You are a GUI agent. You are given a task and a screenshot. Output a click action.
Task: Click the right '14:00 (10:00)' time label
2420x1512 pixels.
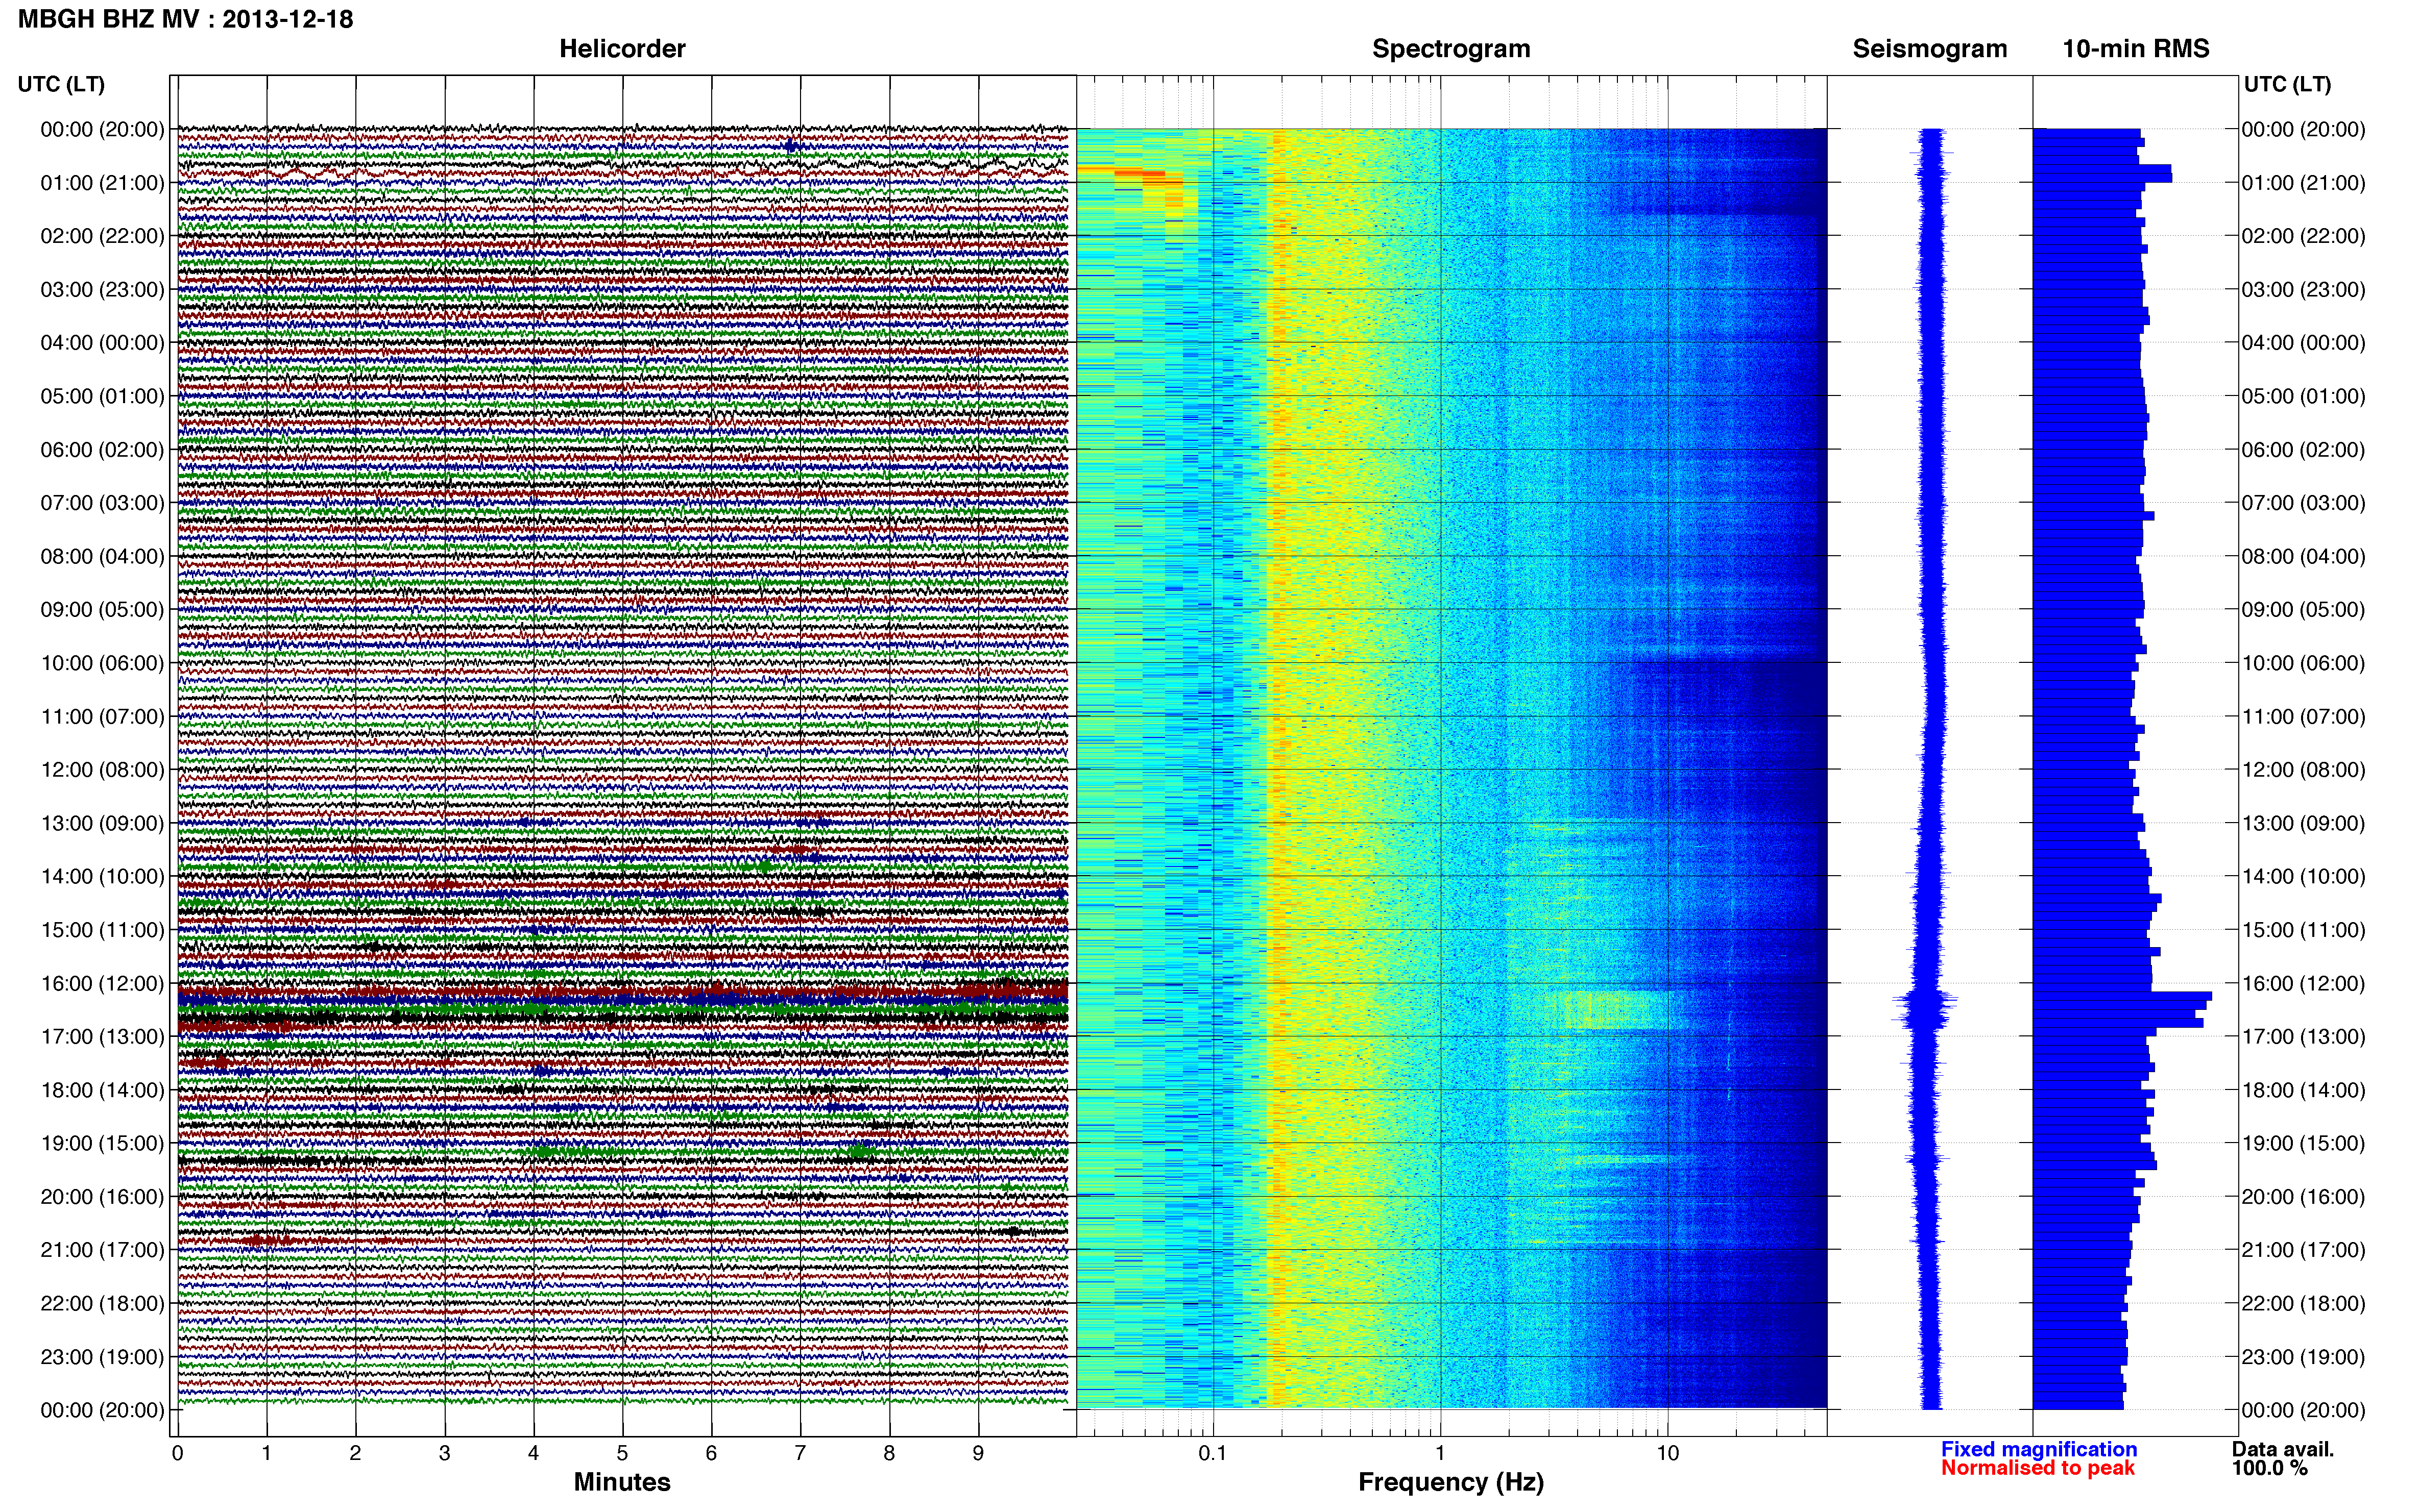coord(2303,877)
